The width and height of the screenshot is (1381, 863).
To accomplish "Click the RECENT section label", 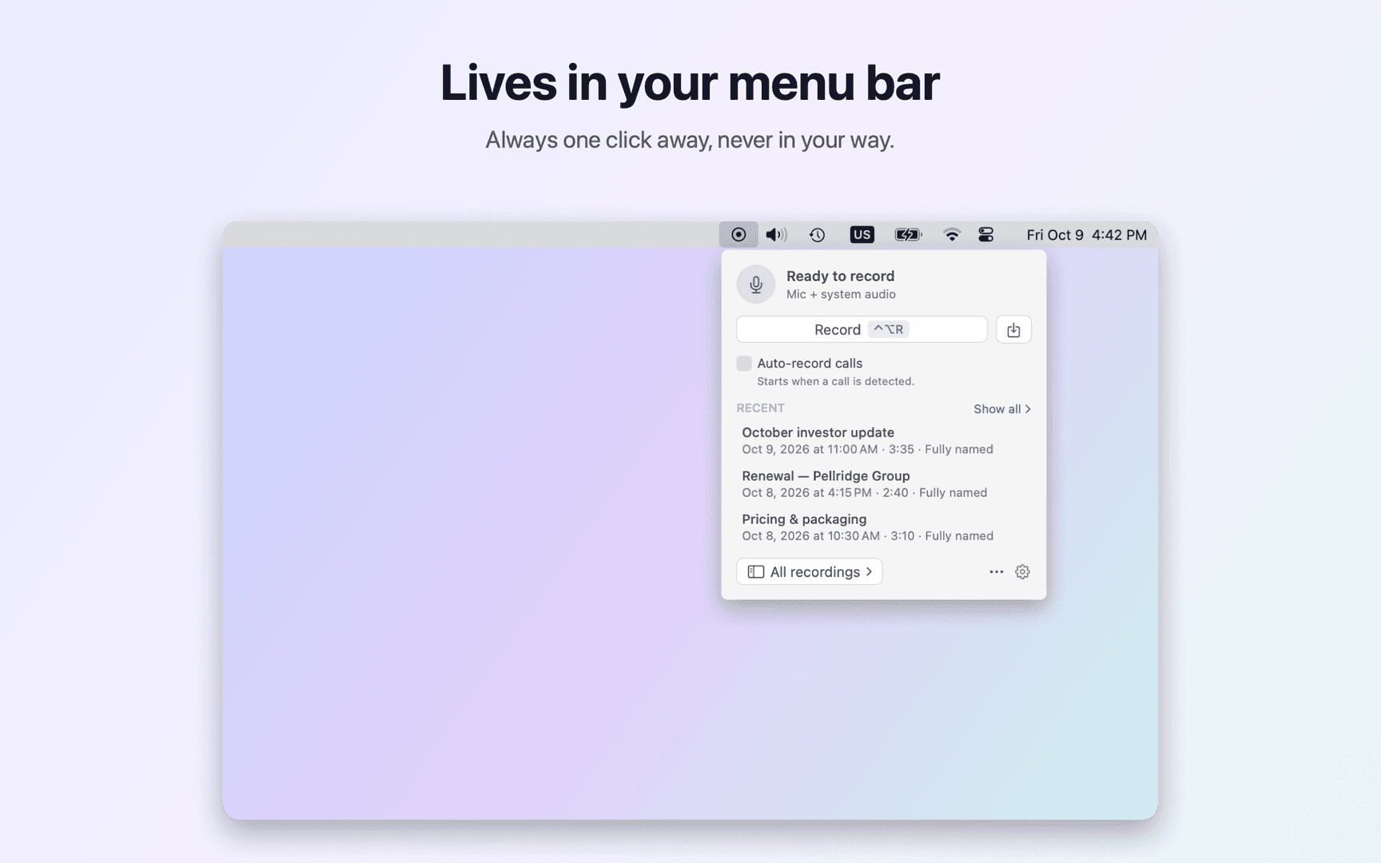I will click(760, 408).
